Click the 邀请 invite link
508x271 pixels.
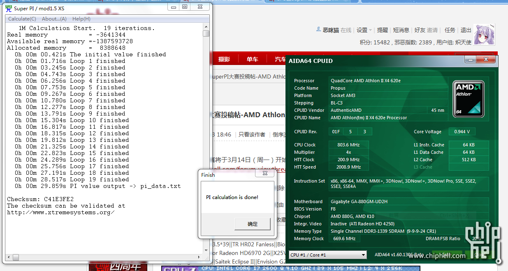point(432,30)
